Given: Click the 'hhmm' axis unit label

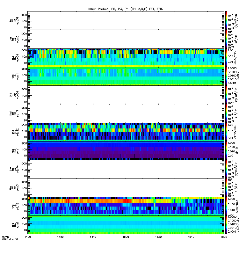Looking at the screenshot, I should (x=5, y=237).
